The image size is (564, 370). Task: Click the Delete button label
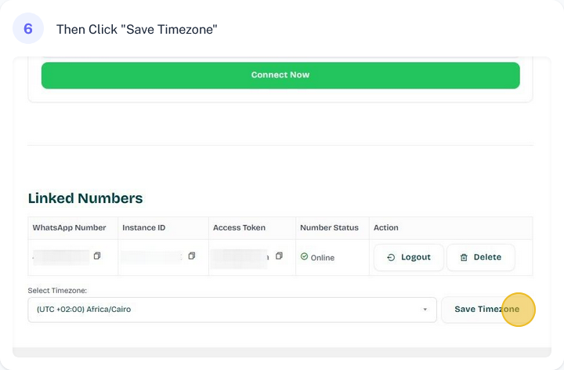[x=487, y=257]
